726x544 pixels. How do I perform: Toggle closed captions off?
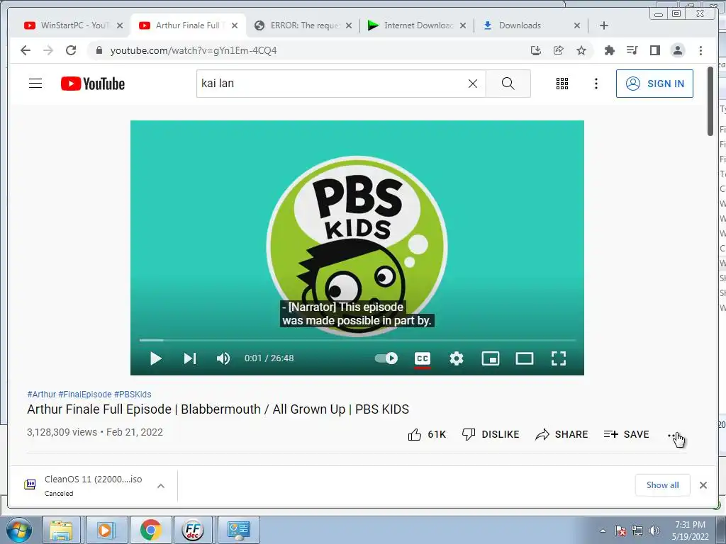(x=423, y=358)
